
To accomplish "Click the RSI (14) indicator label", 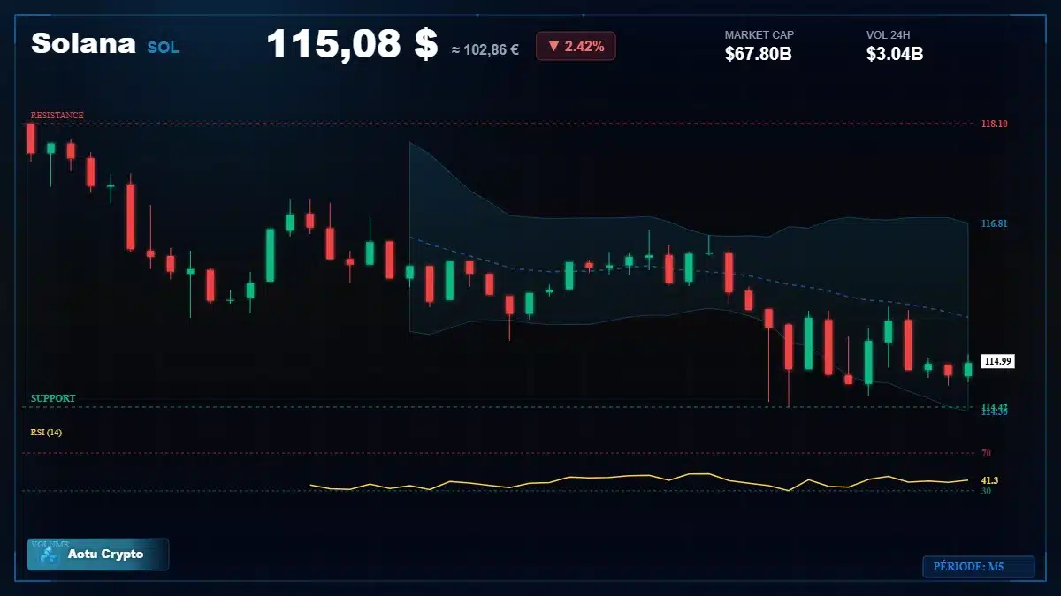I will pos(46,433).
